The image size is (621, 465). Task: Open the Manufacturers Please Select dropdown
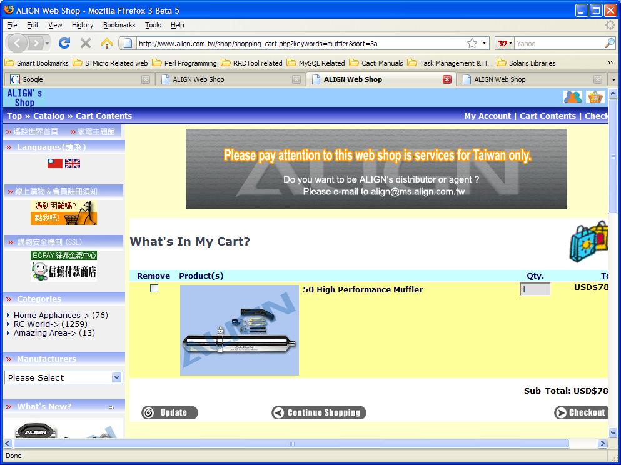[x=63, y=377]
